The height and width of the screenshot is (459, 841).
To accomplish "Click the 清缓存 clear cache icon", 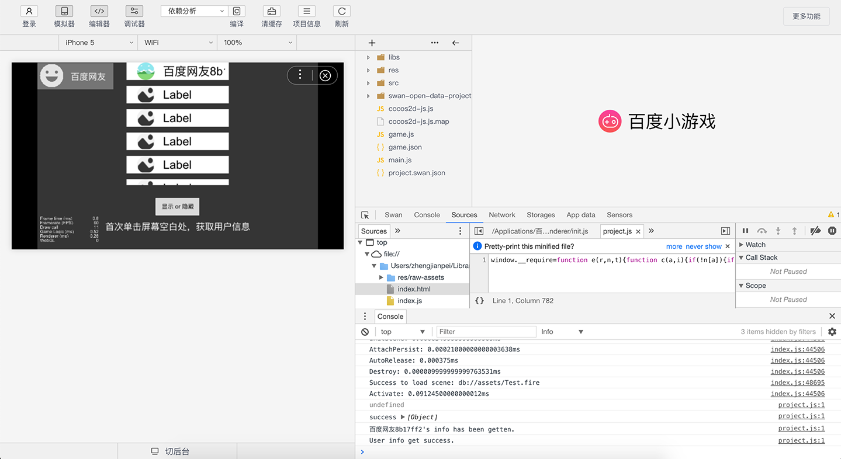I will (271, 11).
